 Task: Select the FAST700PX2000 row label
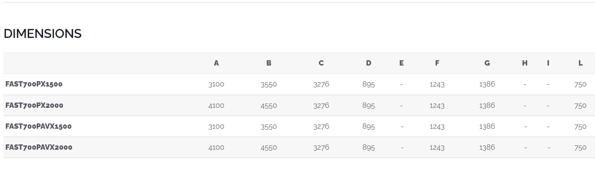(x=34, y=105)
